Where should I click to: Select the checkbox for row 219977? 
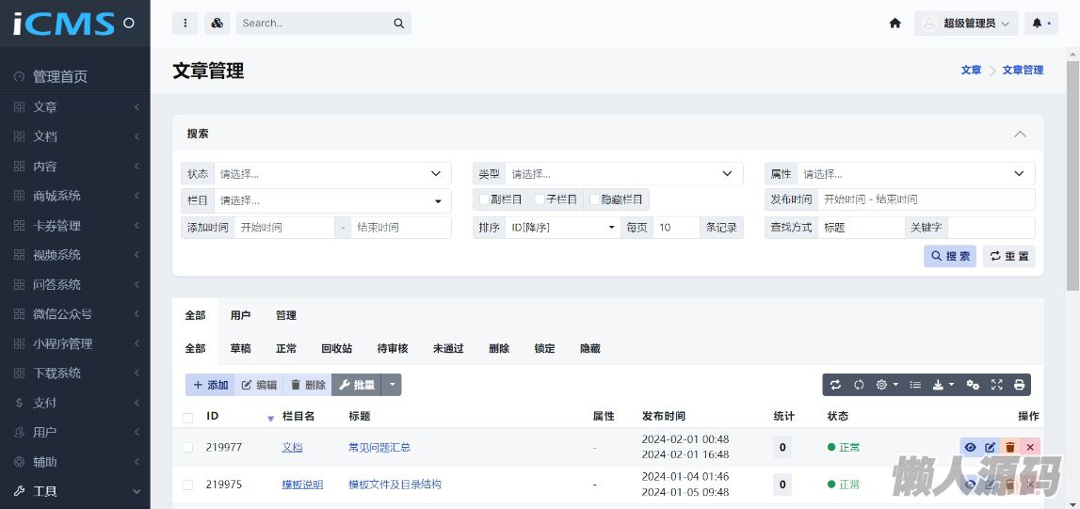[187, 448]
